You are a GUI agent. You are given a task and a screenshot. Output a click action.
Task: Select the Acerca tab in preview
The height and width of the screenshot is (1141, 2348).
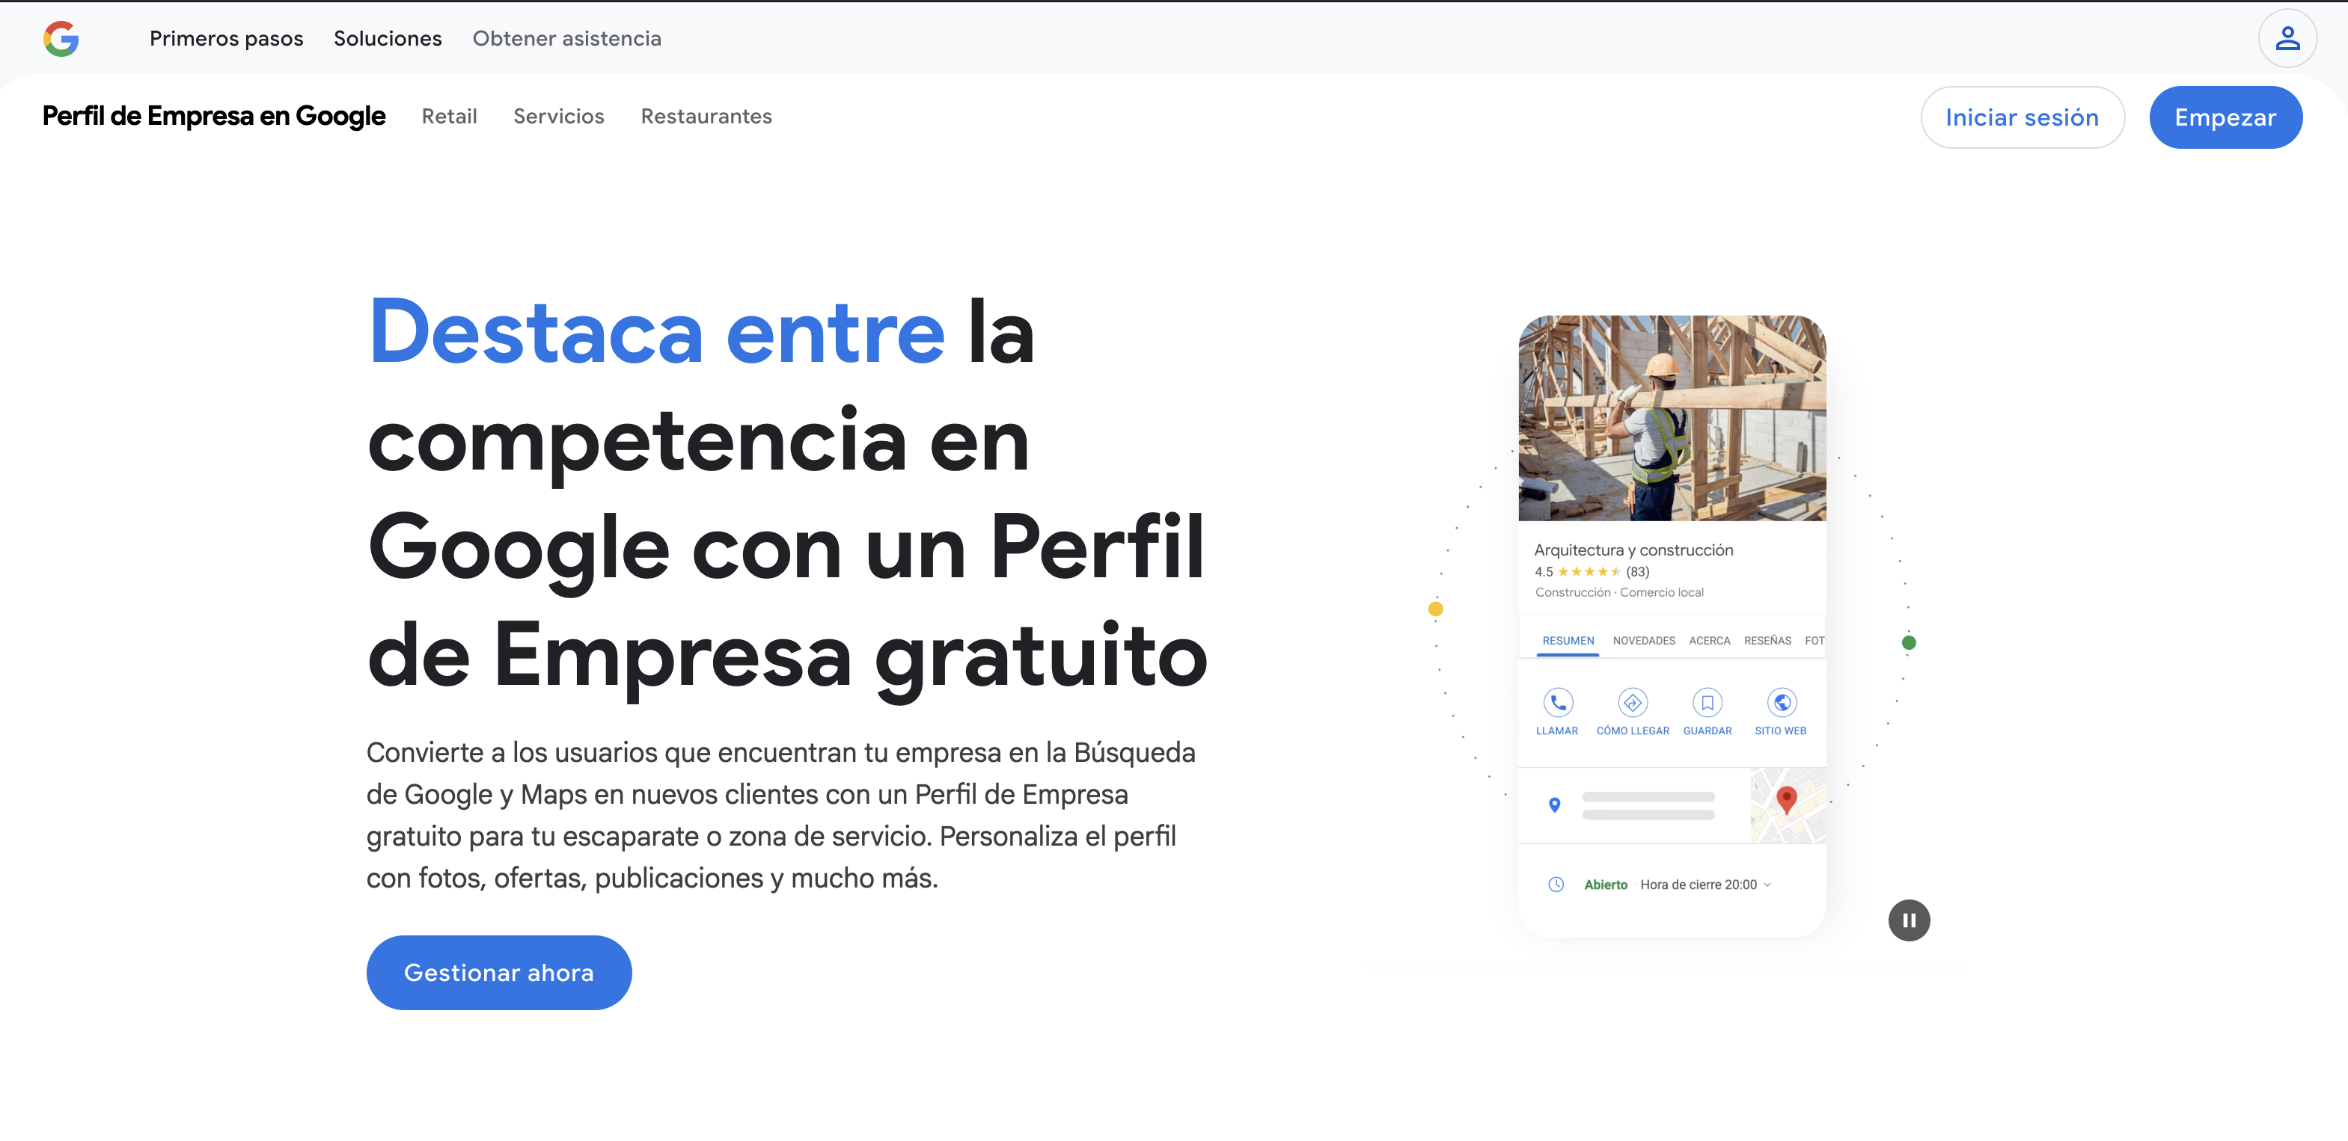click(1709, 641)
